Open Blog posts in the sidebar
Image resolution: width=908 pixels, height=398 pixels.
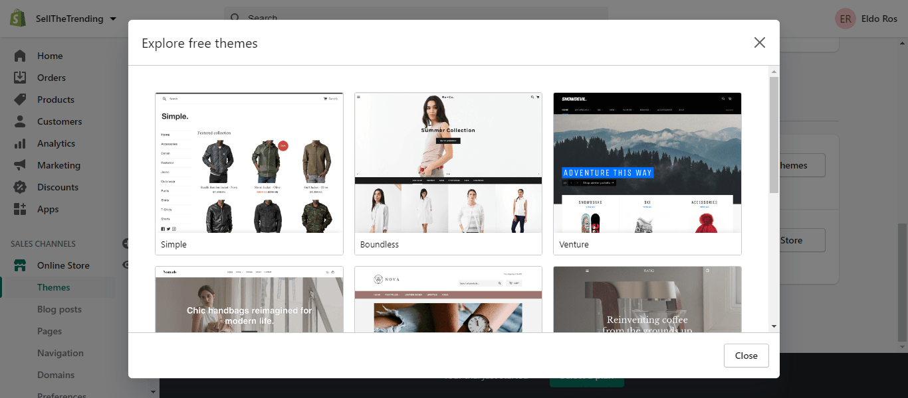[59, 309]
